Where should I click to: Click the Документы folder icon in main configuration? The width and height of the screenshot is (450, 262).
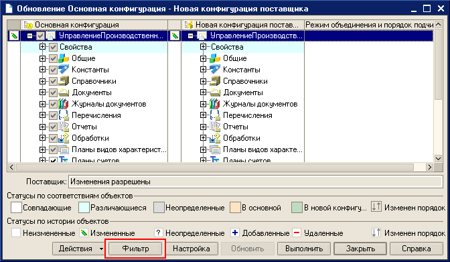[64, 92]
